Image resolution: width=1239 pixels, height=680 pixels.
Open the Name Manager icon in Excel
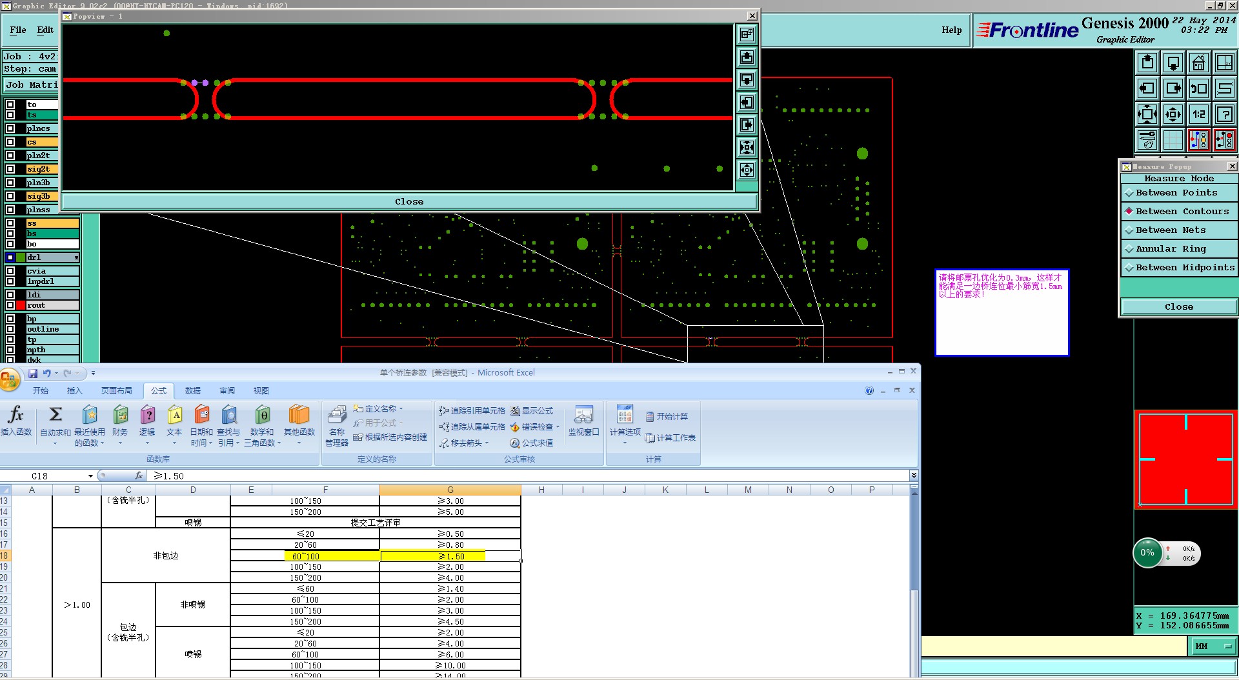[x=336, y=415]
